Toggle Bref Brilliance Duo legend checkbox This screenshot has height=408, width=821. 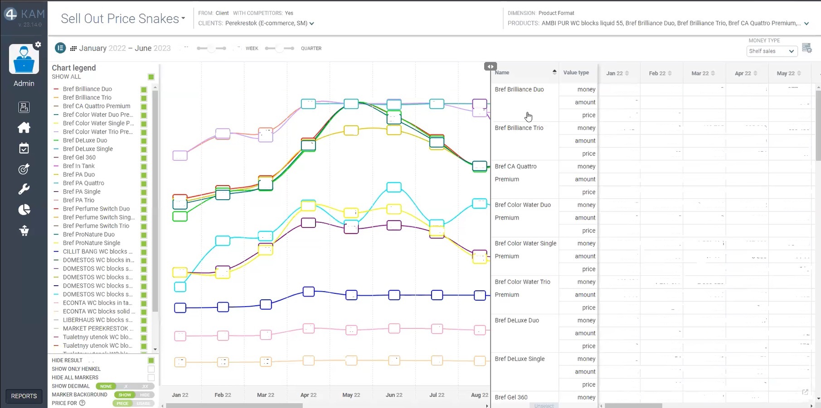click(x=144, y=90)
